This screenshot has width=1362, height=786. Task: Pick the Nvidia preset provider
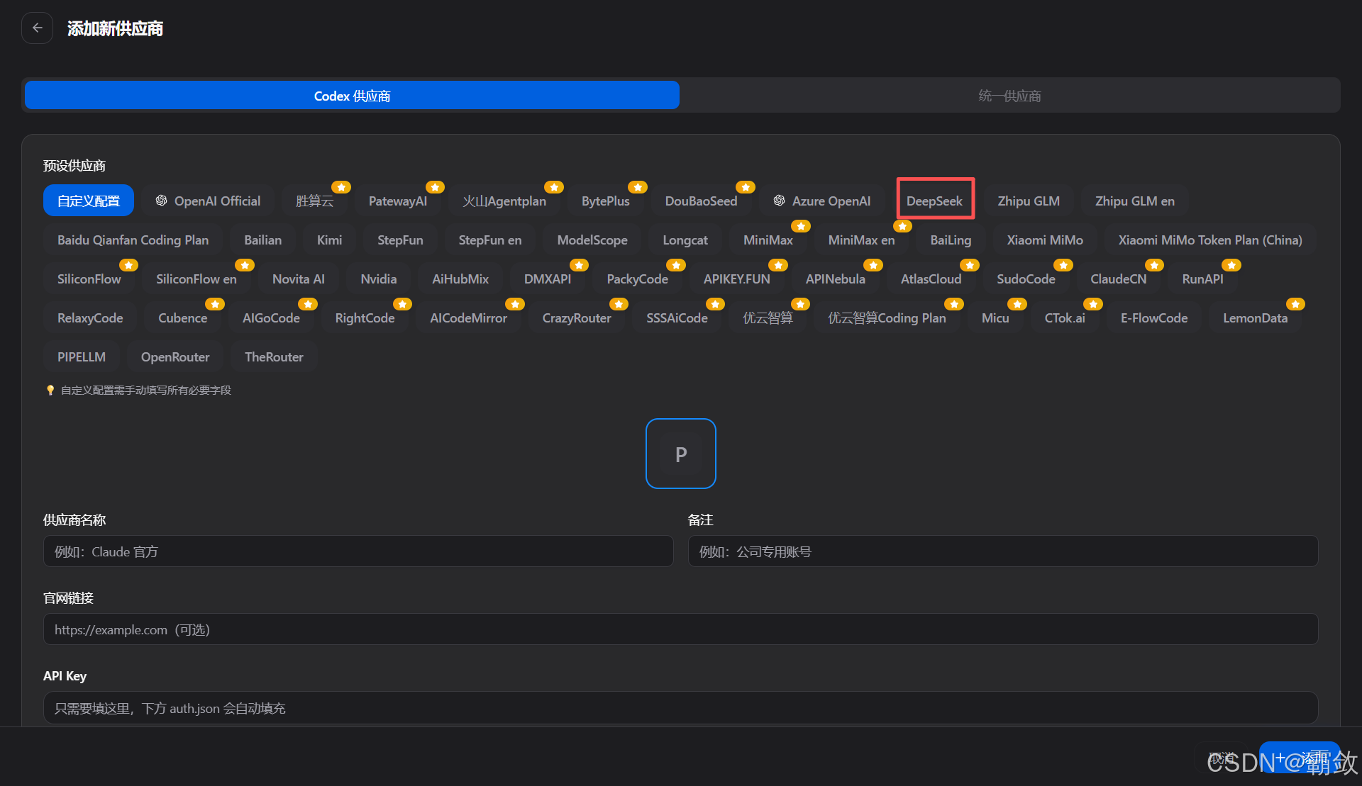[379, 279]
